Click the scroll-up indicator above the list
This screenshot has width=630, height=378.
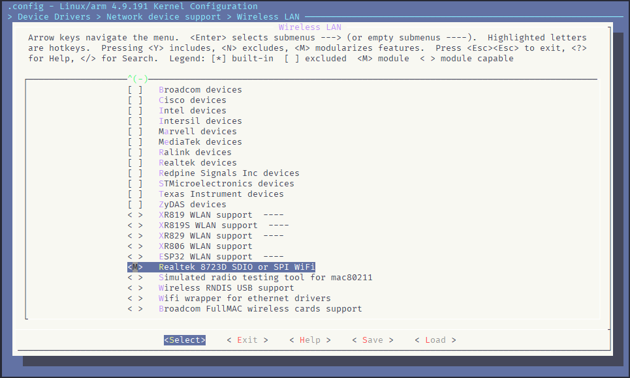pos(138,79)
